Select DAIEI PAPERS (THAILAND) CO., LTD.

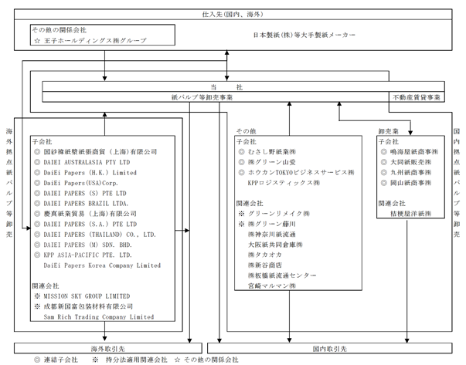(x=100, y=235)
